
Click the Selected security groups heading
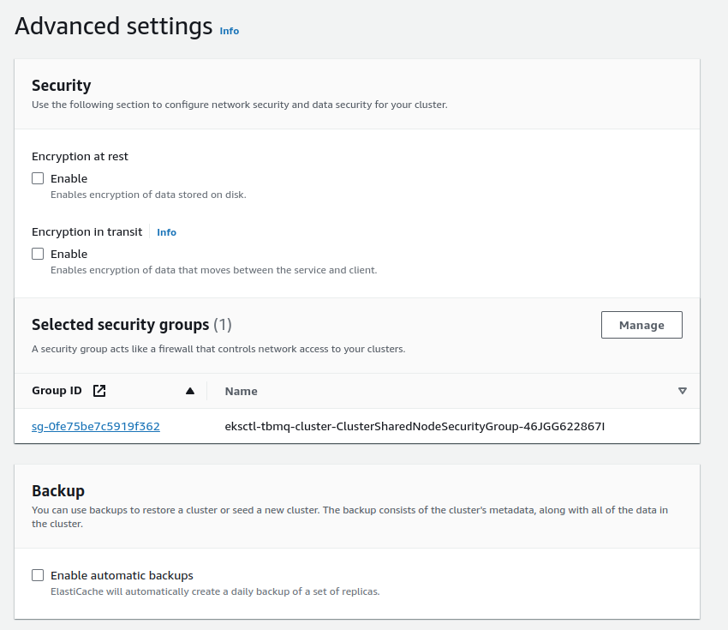coord(120,325)
